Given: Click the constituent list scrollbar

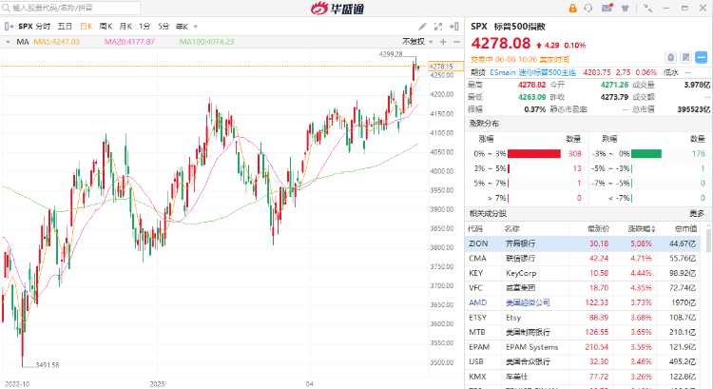Looking at the screenshot, I should (708, 242).
